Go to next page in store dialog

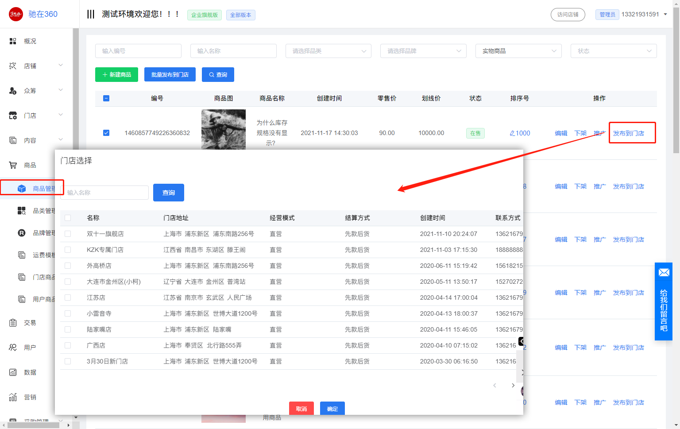coord(513,386)
